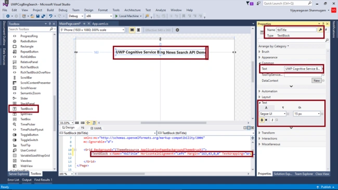The width and height of the screenshot is (338, 190).
Task: Click the New button for DataContext
Action: pyautogui.click(x=317, y=81)
